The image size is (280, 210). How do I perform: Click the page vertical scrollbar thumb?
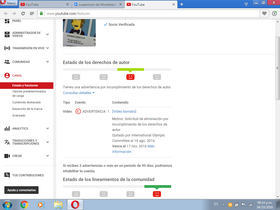pyautogui.click(x=278, y=68)
